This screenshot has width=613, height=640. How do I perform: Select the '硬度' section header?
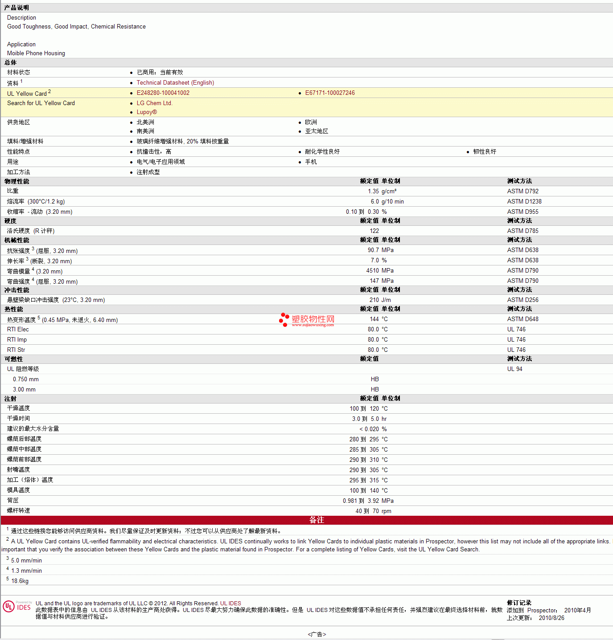pos(11,221)
